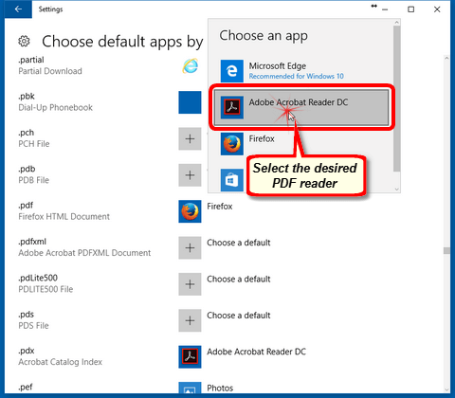Open the Internet Explorer icon for .partial

[x=190, y=65]
